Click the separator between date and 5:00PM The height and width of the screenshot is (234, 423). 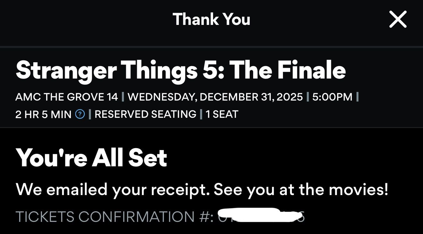(x=308, y=97)
